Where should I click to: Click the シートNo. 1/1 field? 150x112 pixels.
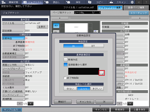point(87,13)
